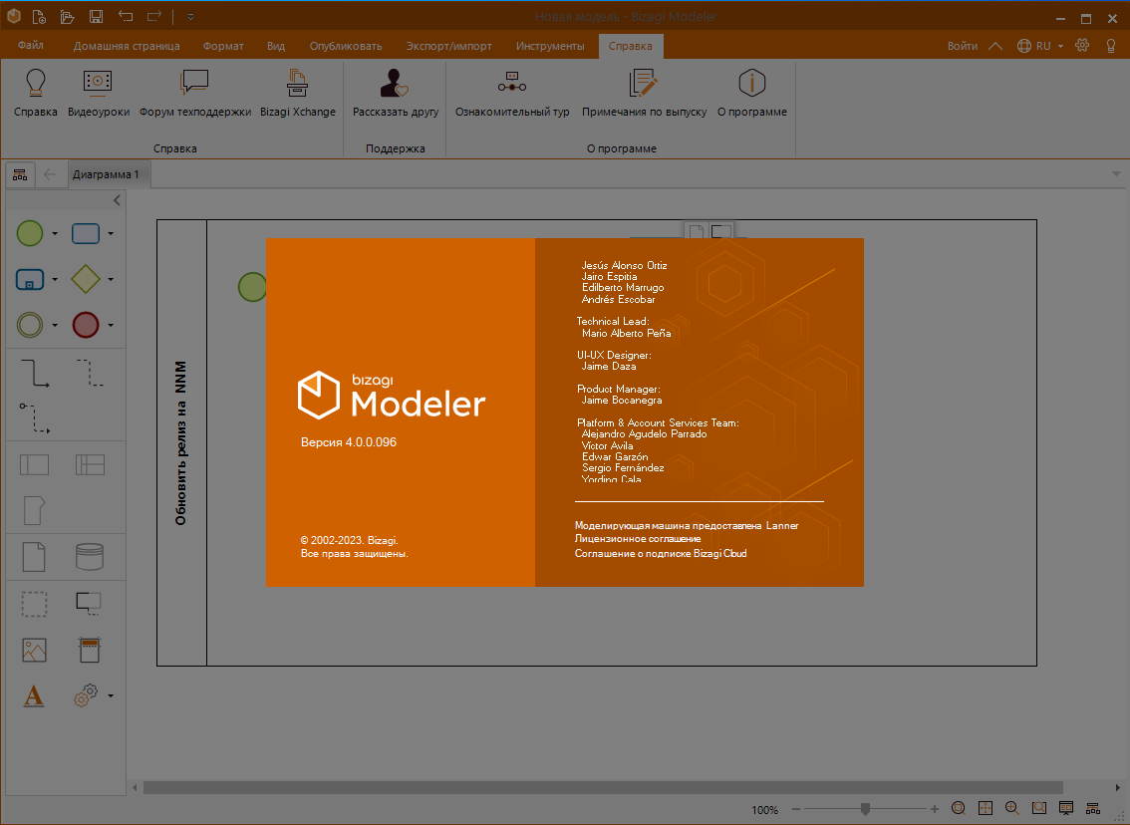Expand custom artifacts gear dropdown arrow

111,696
